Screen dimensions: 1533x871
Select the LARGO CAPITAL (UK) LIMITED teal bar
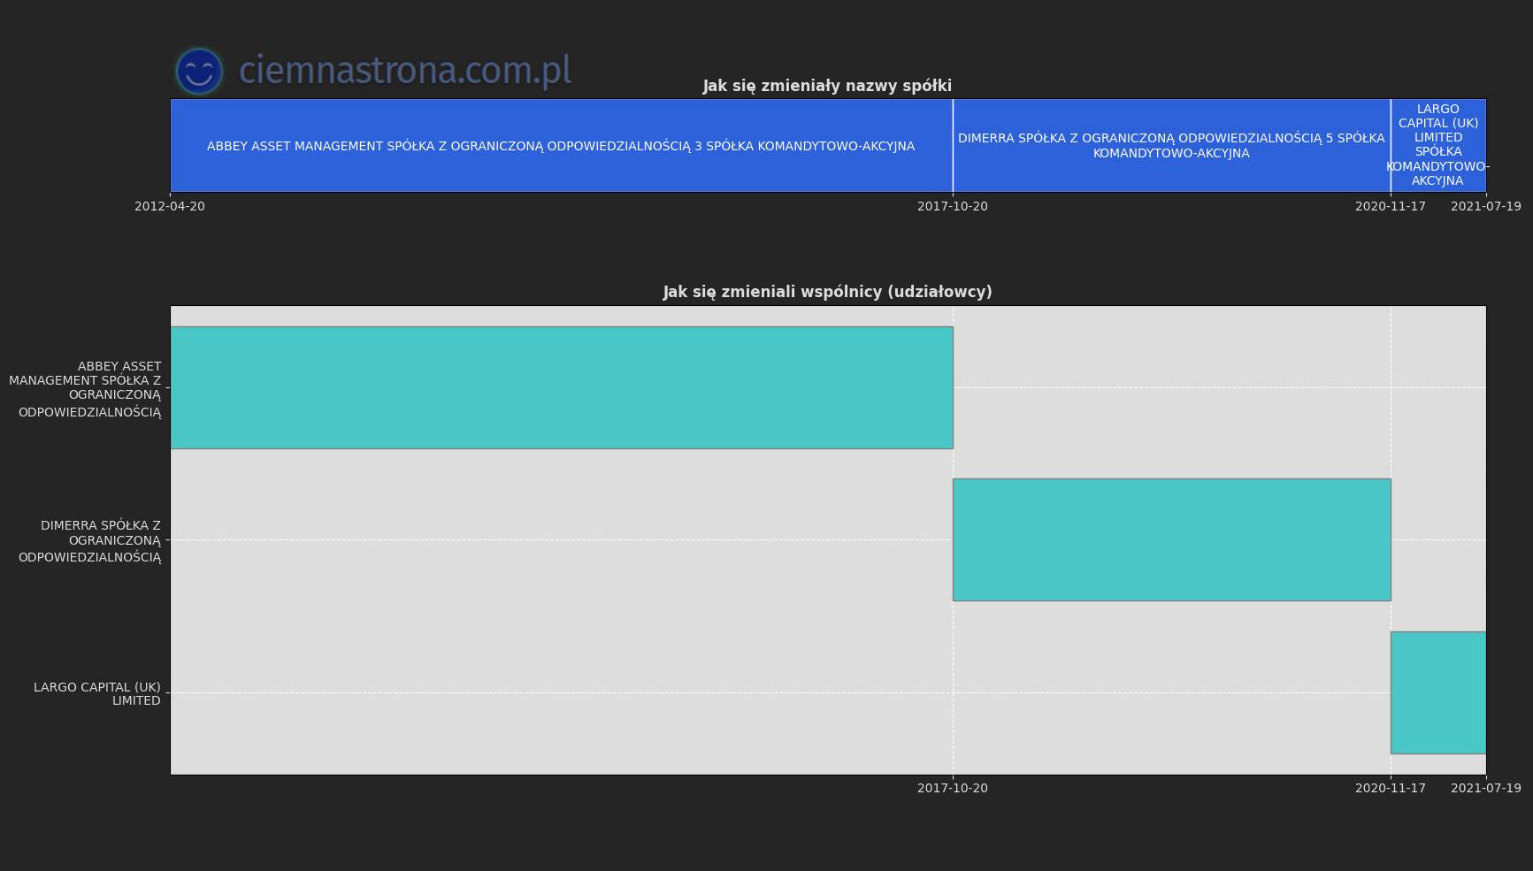pyautogui.click(x=1438, y=692)
